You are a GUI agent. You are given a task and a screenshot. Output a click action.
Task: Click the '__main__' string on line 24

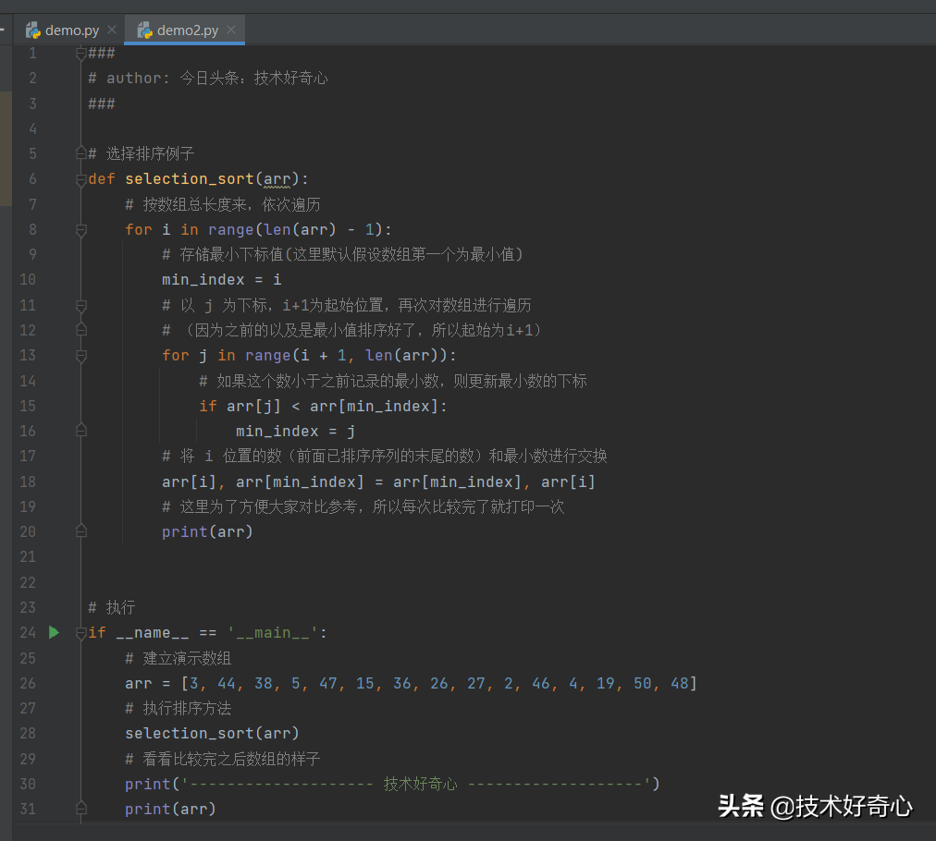(274, 633)
